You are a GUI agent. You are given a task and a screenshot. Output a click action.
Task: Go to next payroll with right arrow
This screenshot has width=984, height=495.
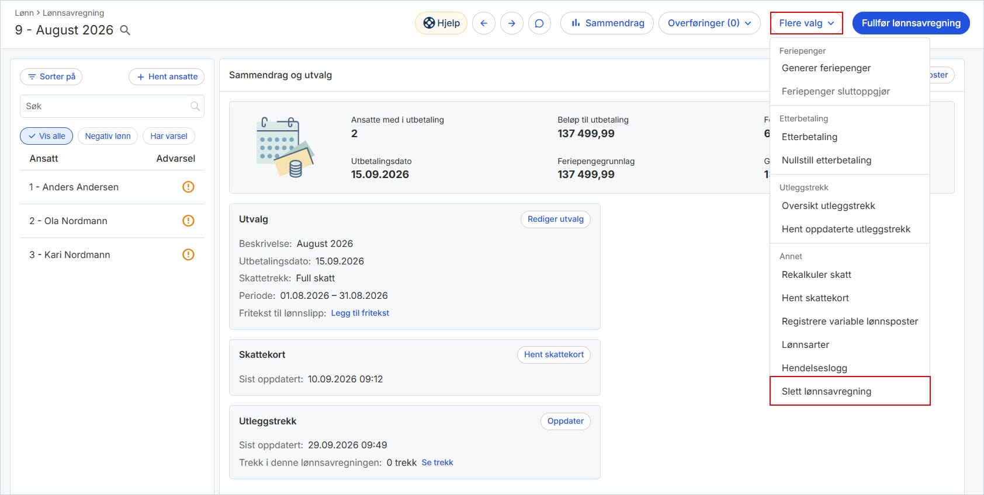[512, 23]
